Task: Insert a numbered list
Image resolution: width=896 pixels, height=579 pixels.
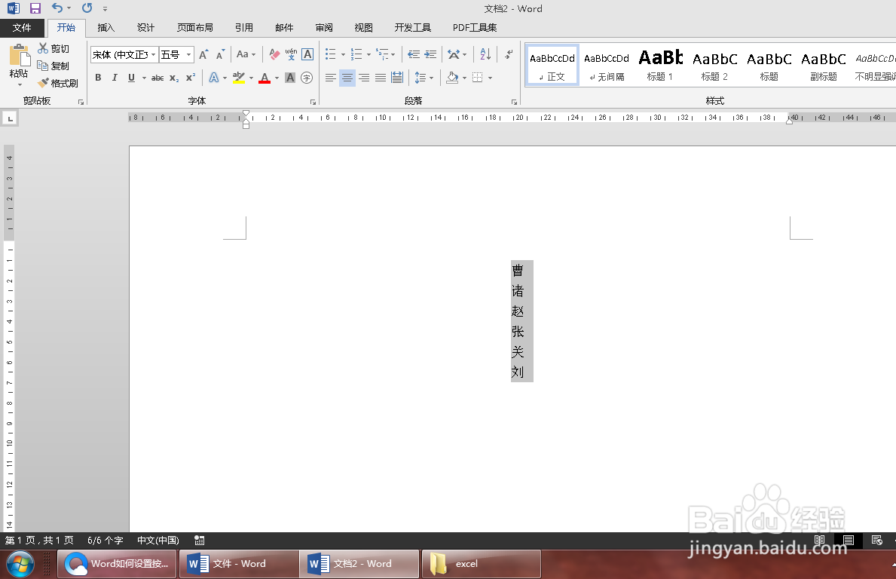Action: click(356, 54)
